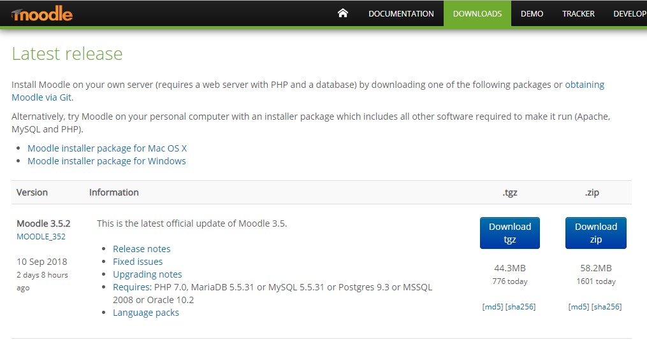Screen dimensions: 647x340
Task: Click the Download tgz button
Action: [509, 233]
